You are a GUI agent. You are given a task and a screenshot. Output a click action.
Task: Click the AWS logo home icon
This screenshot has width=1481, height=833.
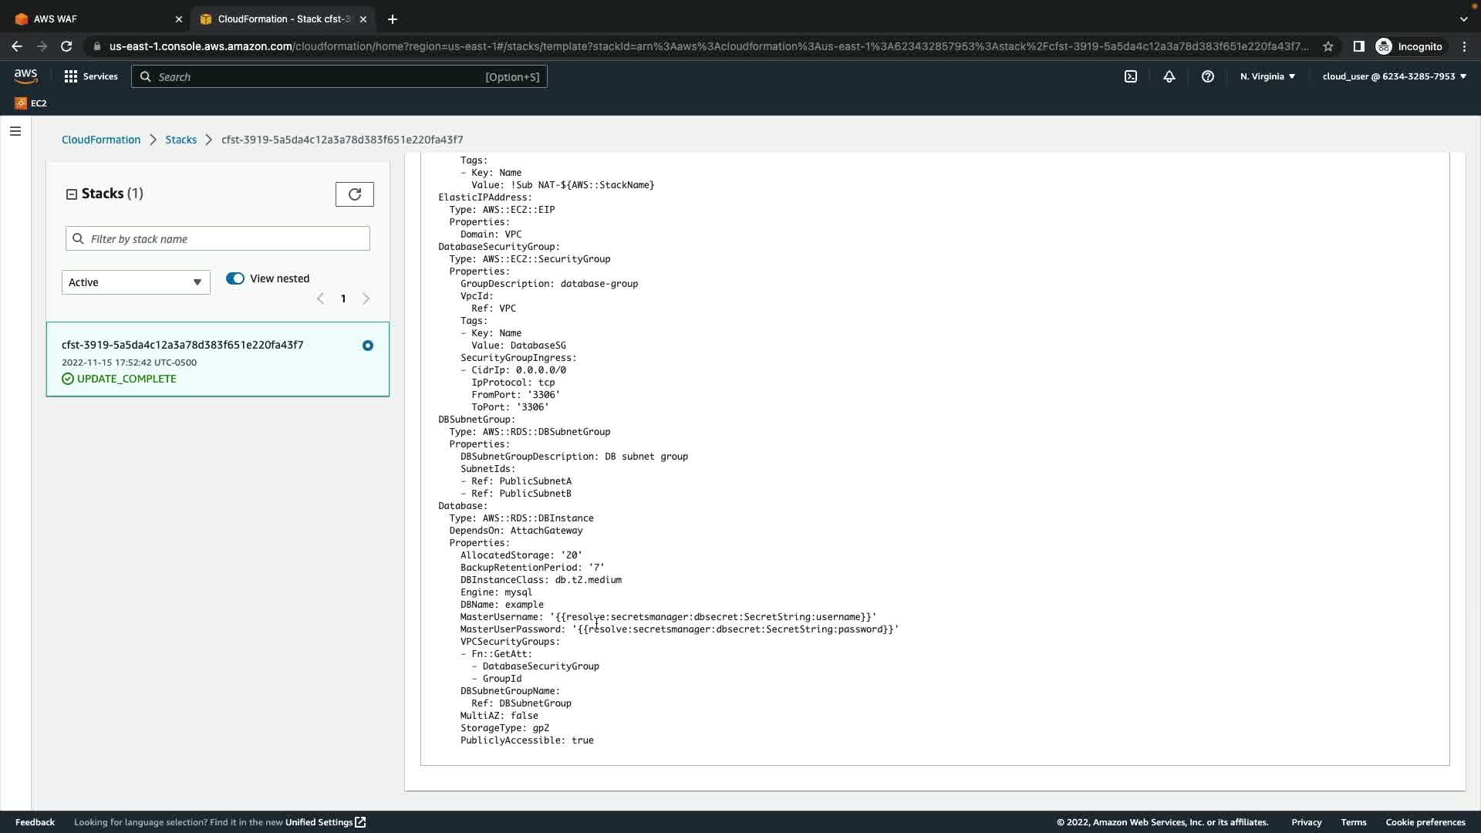click(25, 76)
